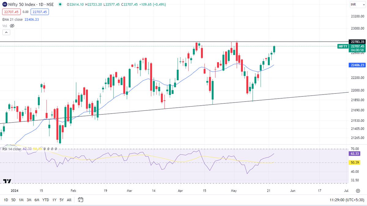Viewport: 367px width, 206px height.
Task: Collapse the legend using the chevron button
Action: coord(6,32)
